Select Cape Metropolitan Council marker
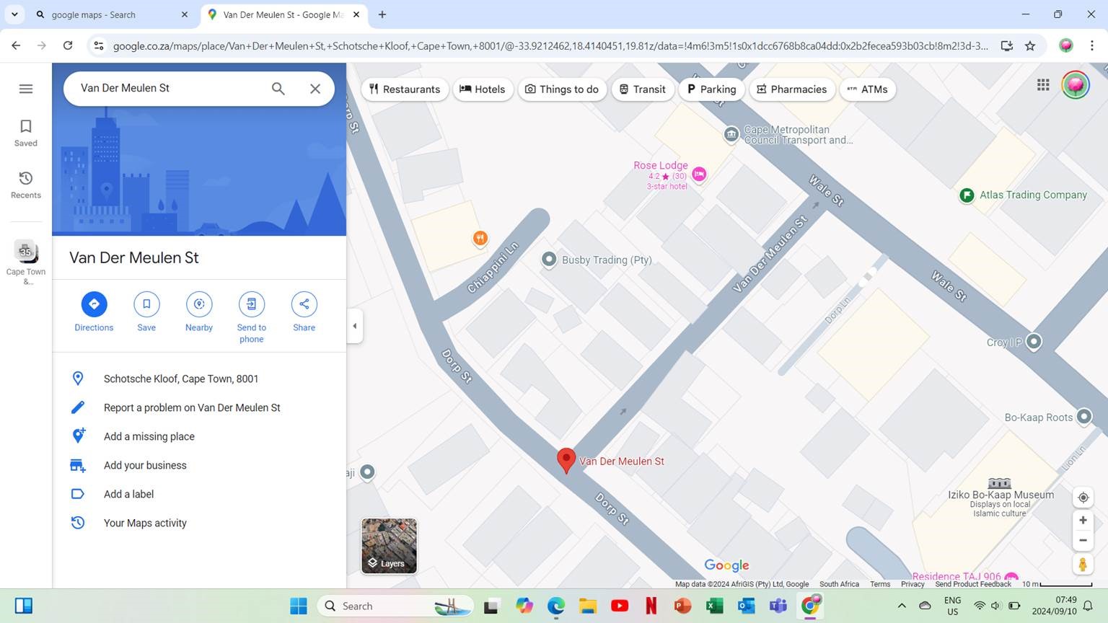Image resolution: width=1108 pixels, height=623 pixels. click(x=731, y=134)
